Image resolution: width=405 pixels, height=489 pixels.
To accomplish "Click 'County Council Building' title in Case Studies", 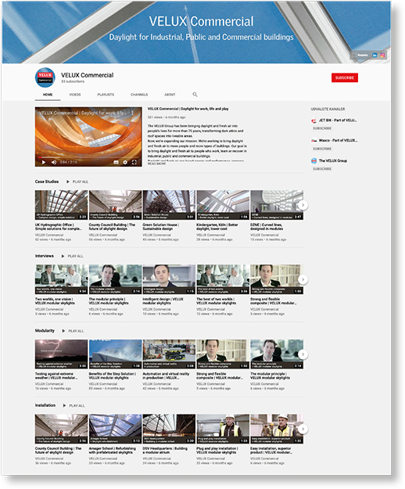I will pos(112,227).
